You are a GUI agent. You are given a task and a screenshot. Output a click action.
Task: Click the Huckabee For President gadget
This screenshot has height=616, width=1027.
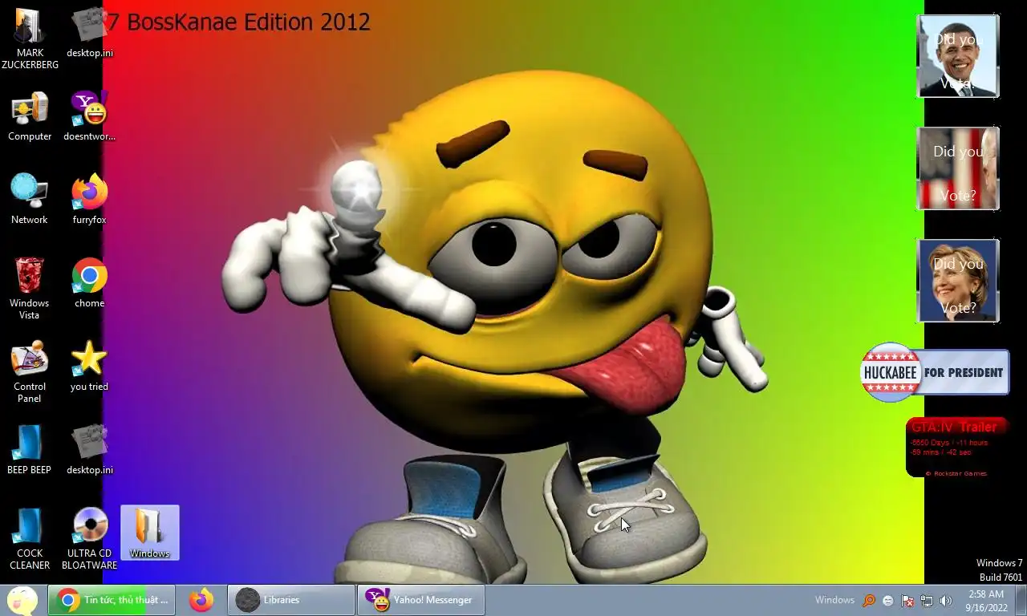(x=935, y=372)
